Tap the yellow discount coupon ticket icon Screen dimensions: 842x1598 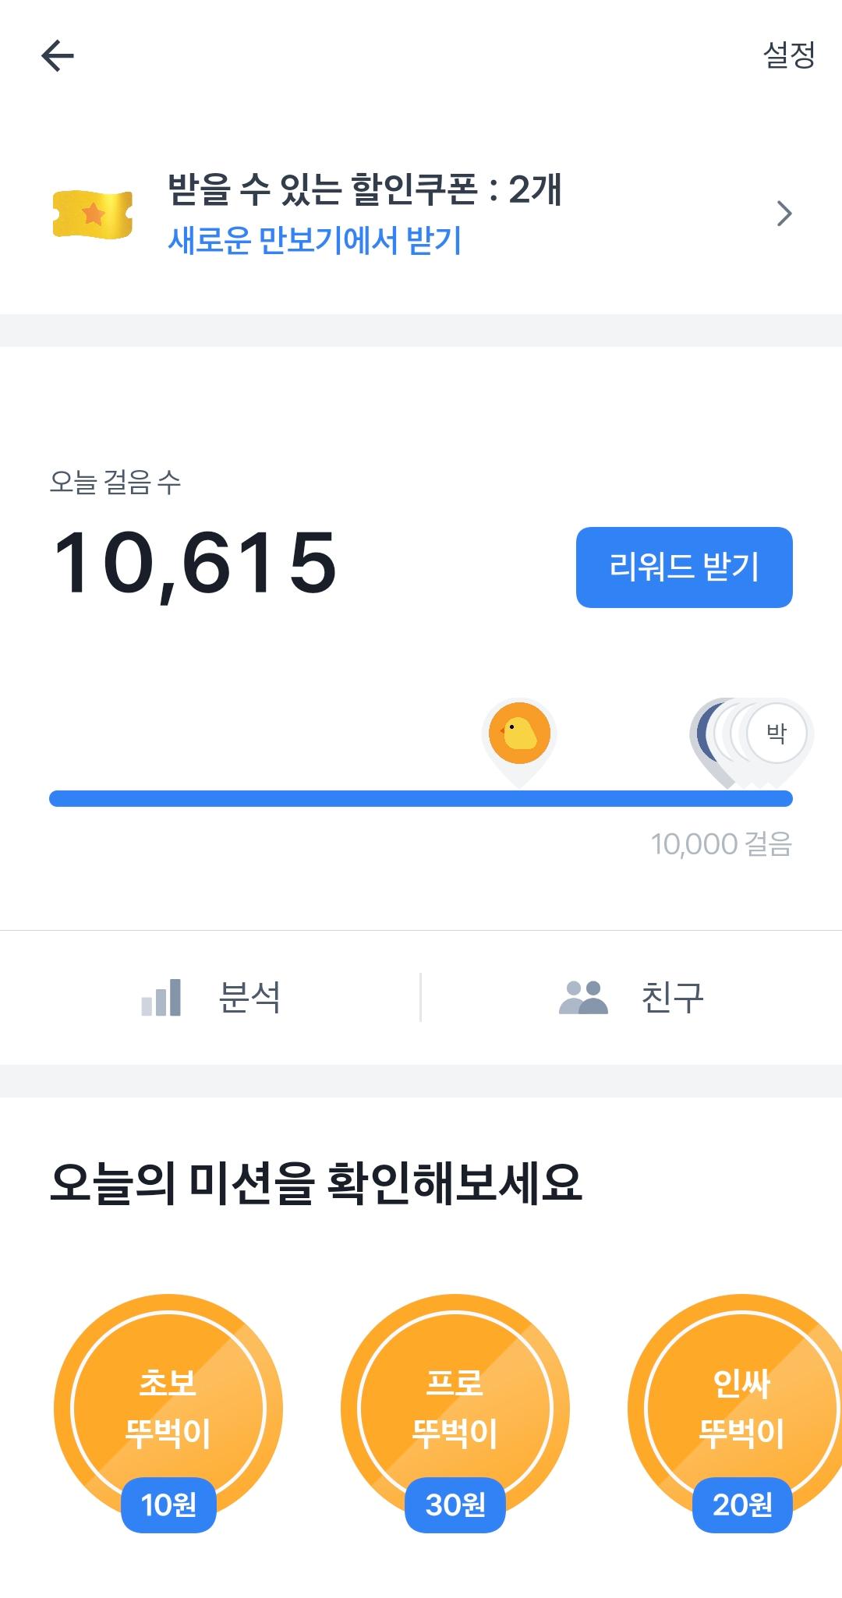(x=93, y=214)
